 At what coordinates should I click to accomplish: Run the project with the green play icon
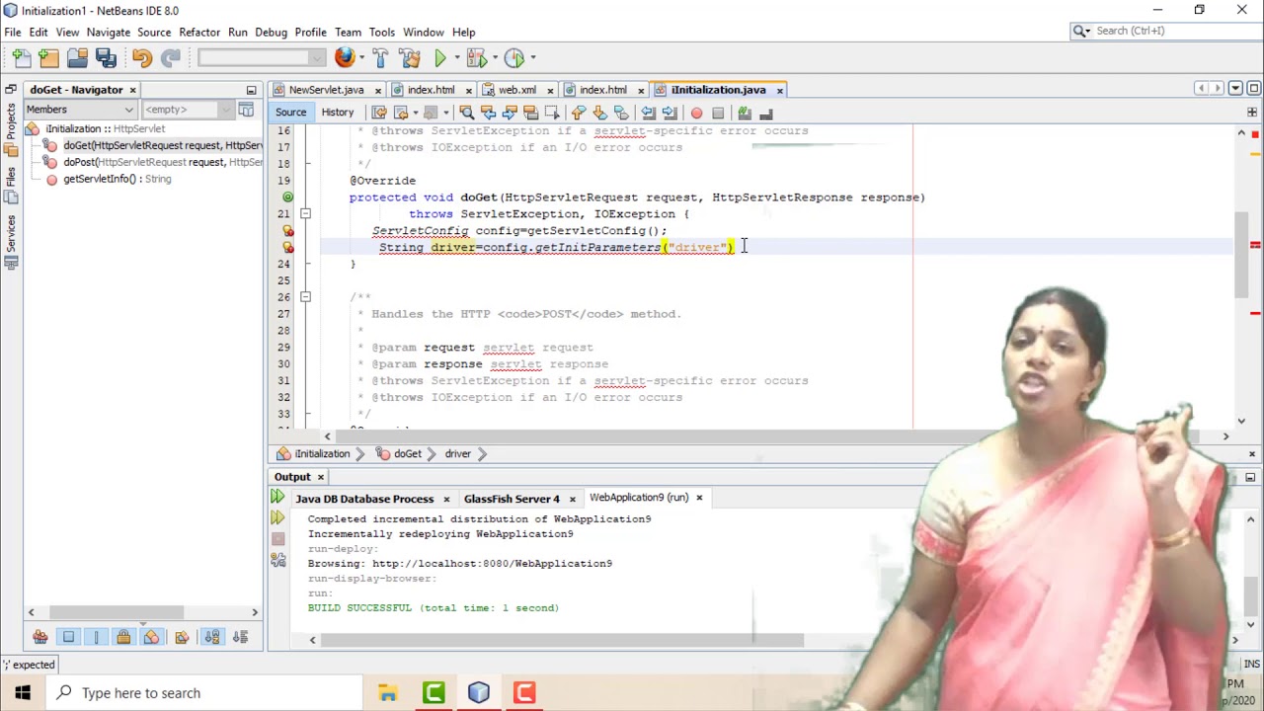[440, 58]
